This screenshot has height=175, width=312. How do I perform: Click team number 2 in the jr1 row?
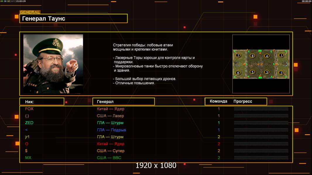click(x=219, y=137)
